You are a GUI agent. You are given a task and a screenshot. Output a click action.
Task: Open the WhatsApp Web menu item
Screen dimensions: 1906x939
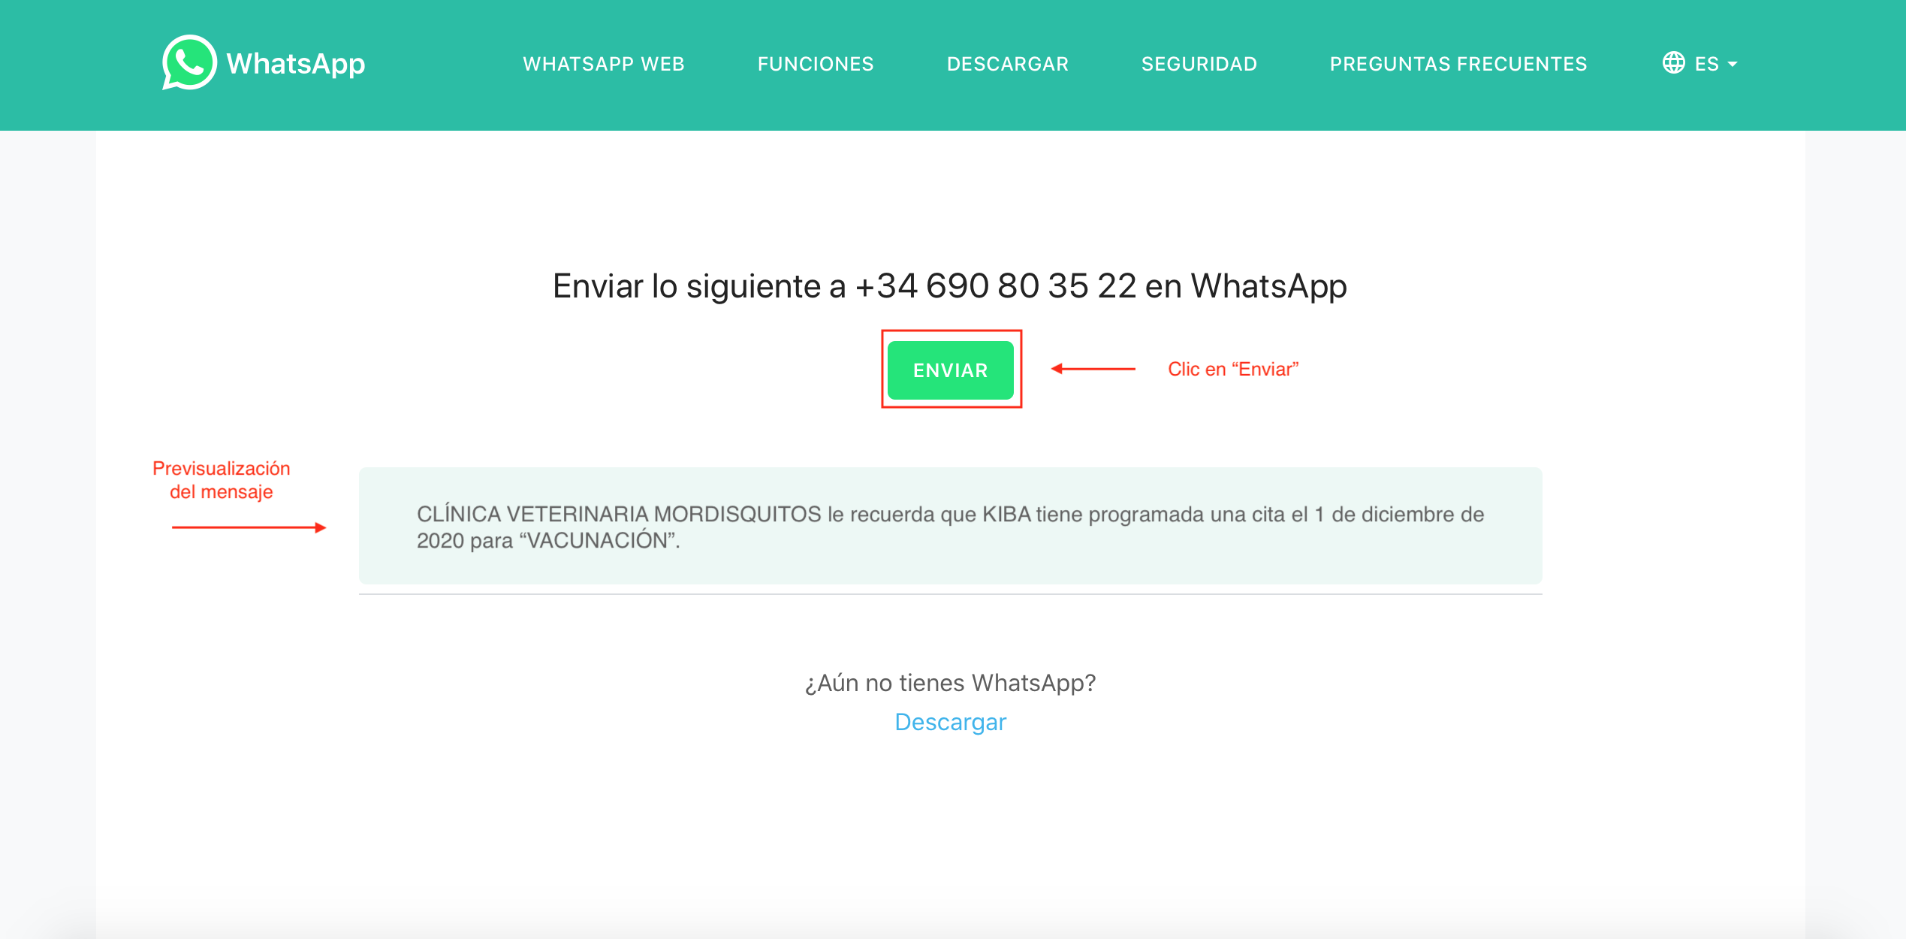[x=604, y=64]
